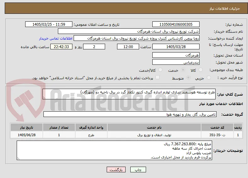The image size is (248, 178).
Task: Click the announcement date field 1405/03/25 - 11:59
Action: click(x=49, y=24)
